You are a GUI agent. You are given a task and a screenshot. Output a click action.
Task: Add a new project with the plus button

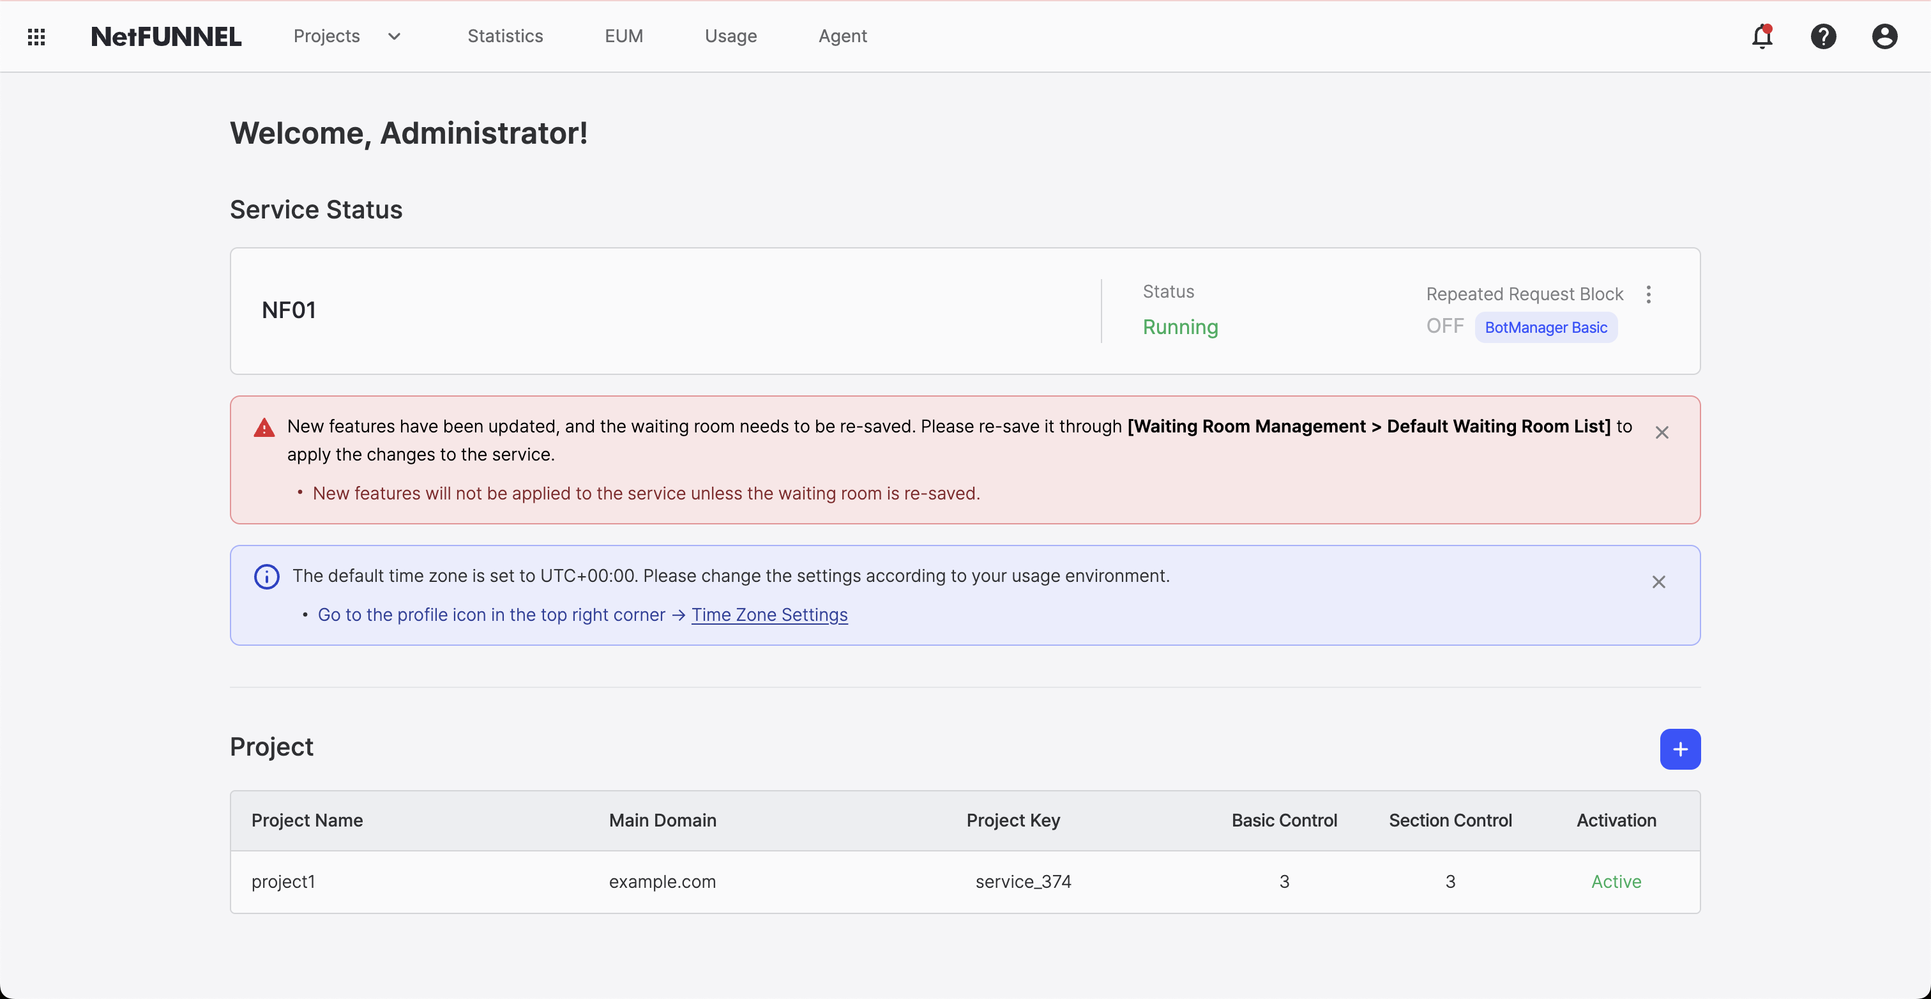[1681, 749]
